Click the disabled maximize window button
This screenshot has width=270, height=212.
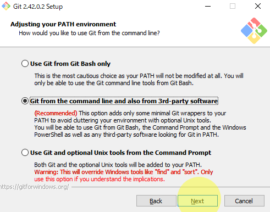coord(233,6)
